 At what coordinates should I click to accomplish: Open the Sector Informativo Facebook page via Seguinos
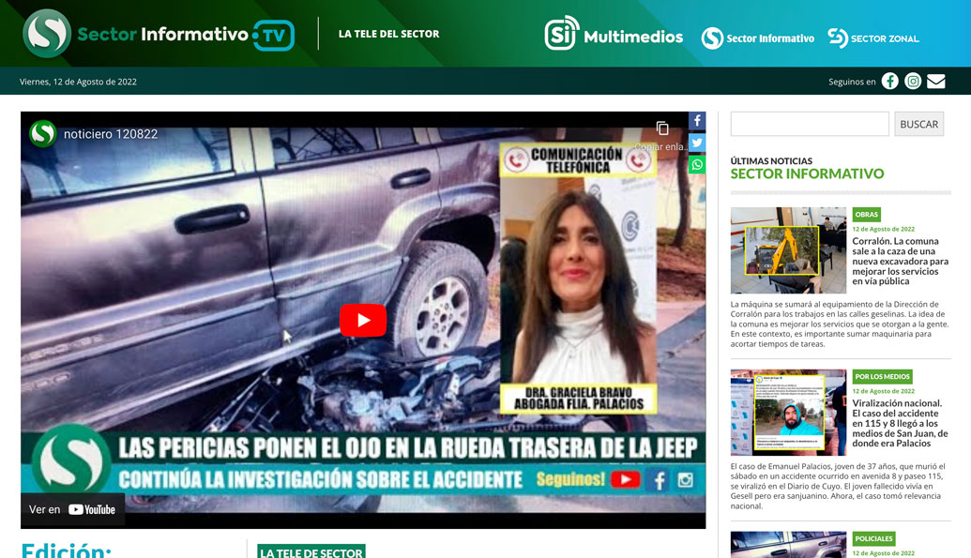(889, 81)
